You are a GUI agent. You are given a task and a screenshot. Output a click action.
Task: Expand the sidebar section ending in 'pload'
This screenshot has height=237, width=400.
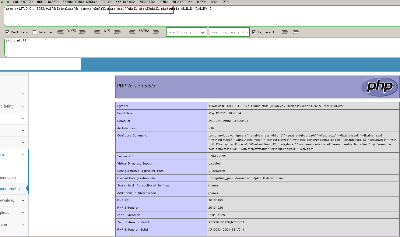click(x=14, y=212)
